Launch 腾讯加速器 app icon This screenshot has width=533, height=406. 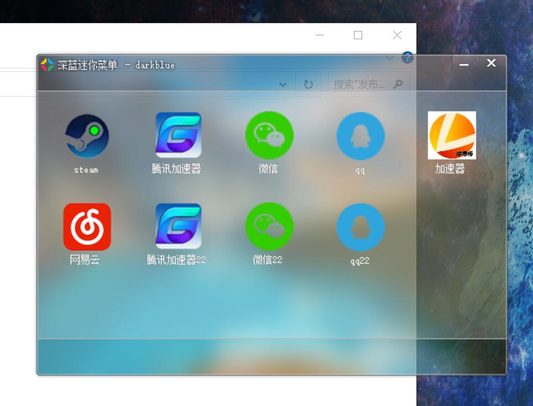point(179,135)
